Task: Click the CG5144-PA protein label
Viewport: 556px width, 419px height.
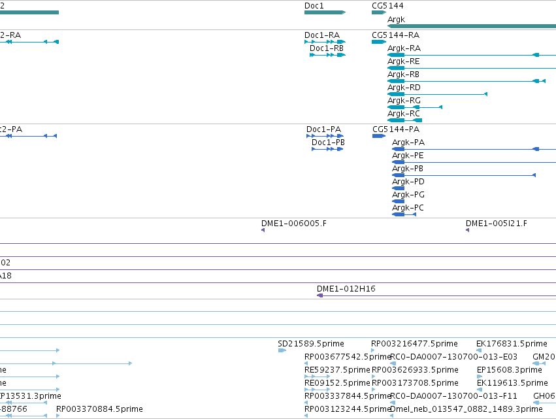Action: click(396, 129)
